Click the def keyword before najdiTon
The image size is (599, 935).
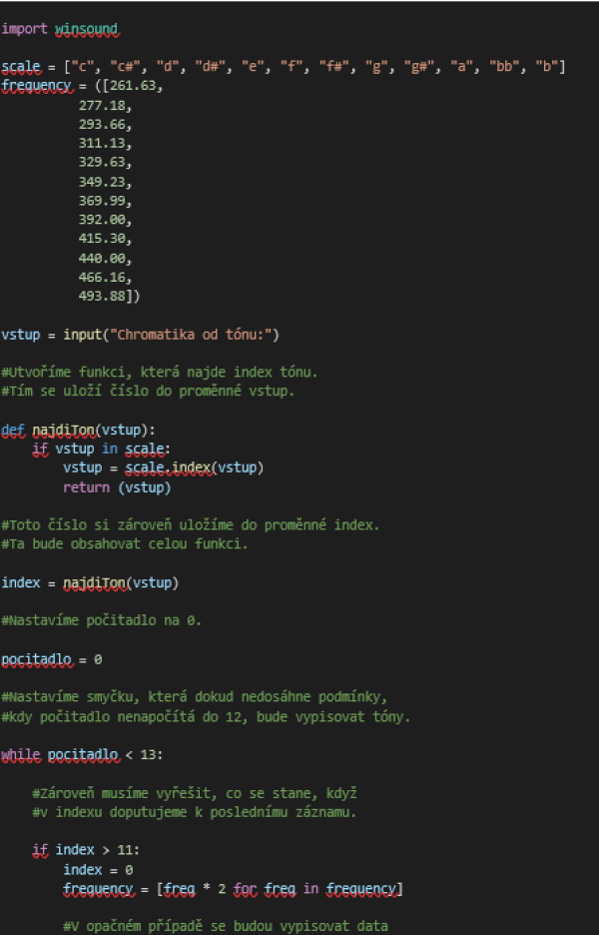pos(13,431)
